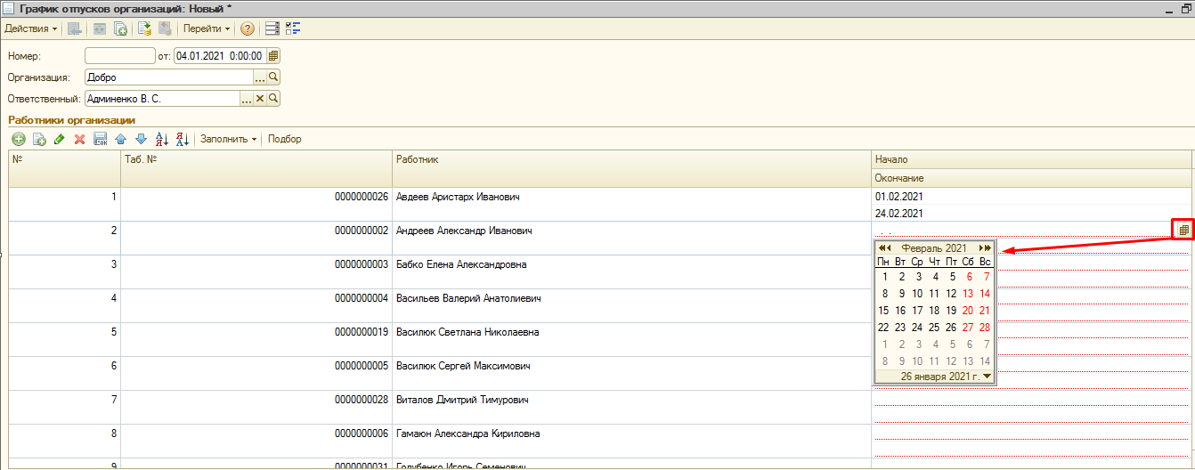This screenshot has height=470, width=1195.
Task: Click the Работник column header
Action: click(x=632, y=168)
